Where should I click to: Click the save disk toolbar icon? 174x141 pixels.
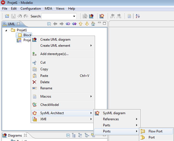tap(13, 16)
